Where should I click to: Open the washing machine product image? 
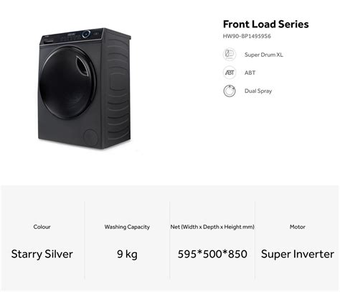point(85,88)
